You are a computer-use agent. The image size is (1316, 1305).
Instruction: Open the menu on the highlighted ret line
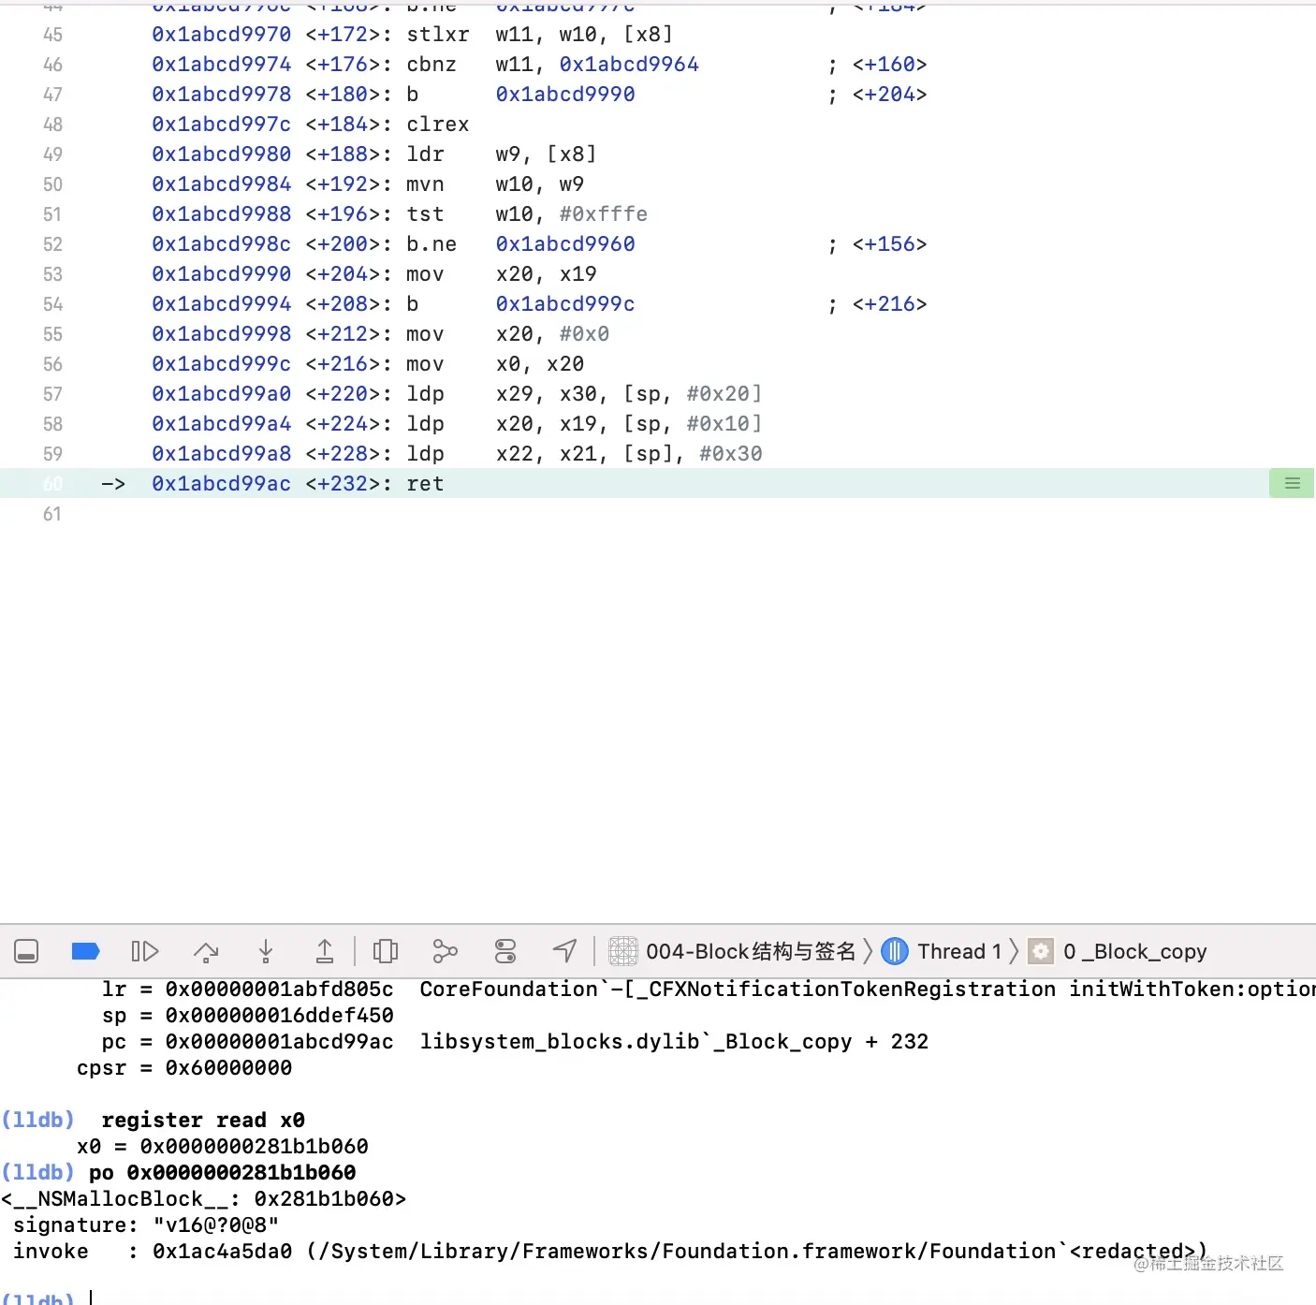pyautogui.click(x=1292, y=483)
